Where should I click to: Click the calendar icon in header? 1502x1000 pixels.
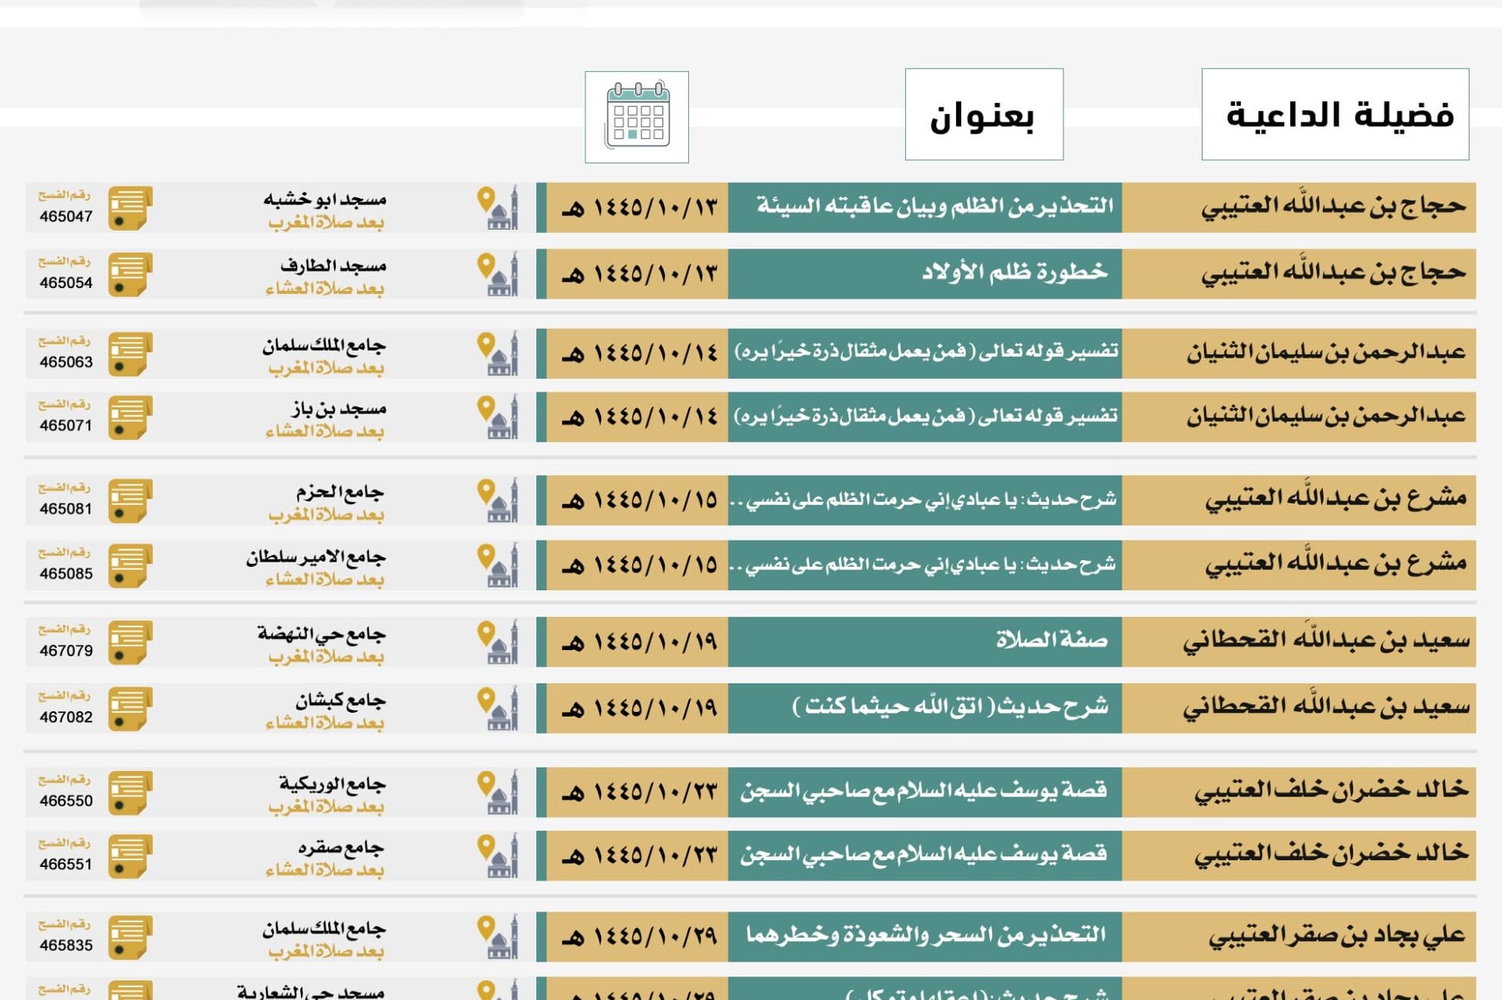(x=637, y=117)
